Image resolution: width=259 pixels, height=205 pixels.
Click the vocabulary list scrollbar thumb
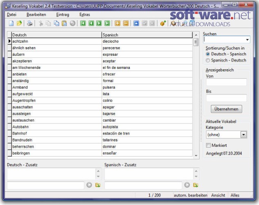pyautogui.click(x=196, y=42)
